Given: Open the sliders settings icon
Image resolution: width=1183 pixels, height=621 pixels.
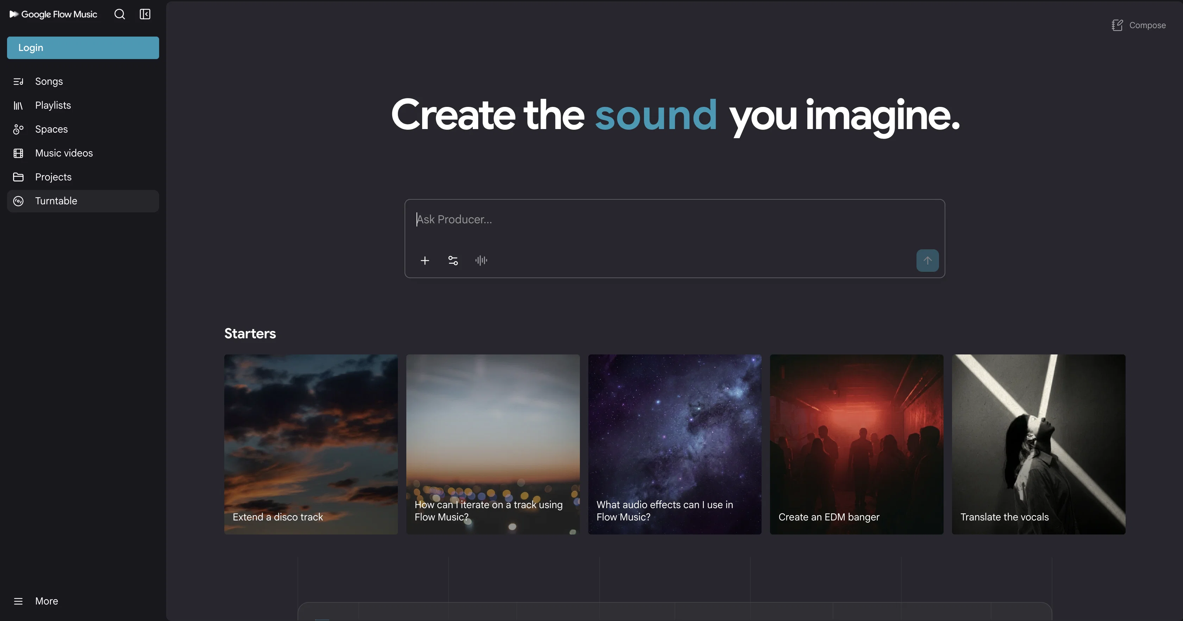Looking at the screenshot, I should click(x=453, y=261).
